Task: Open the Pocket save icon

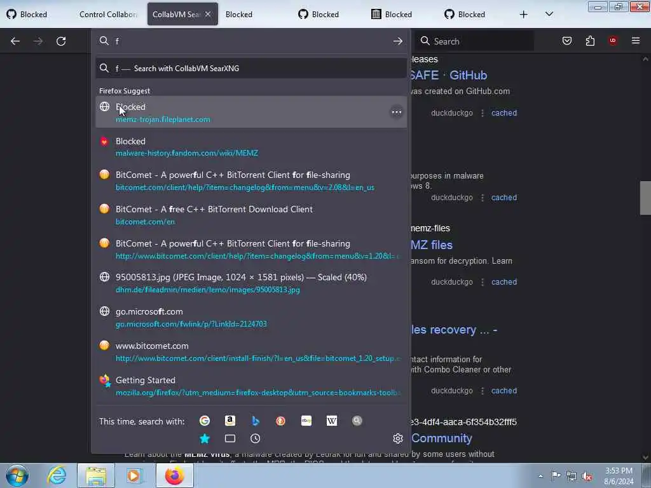Action: pyautogui.click(x=567, y=41)
